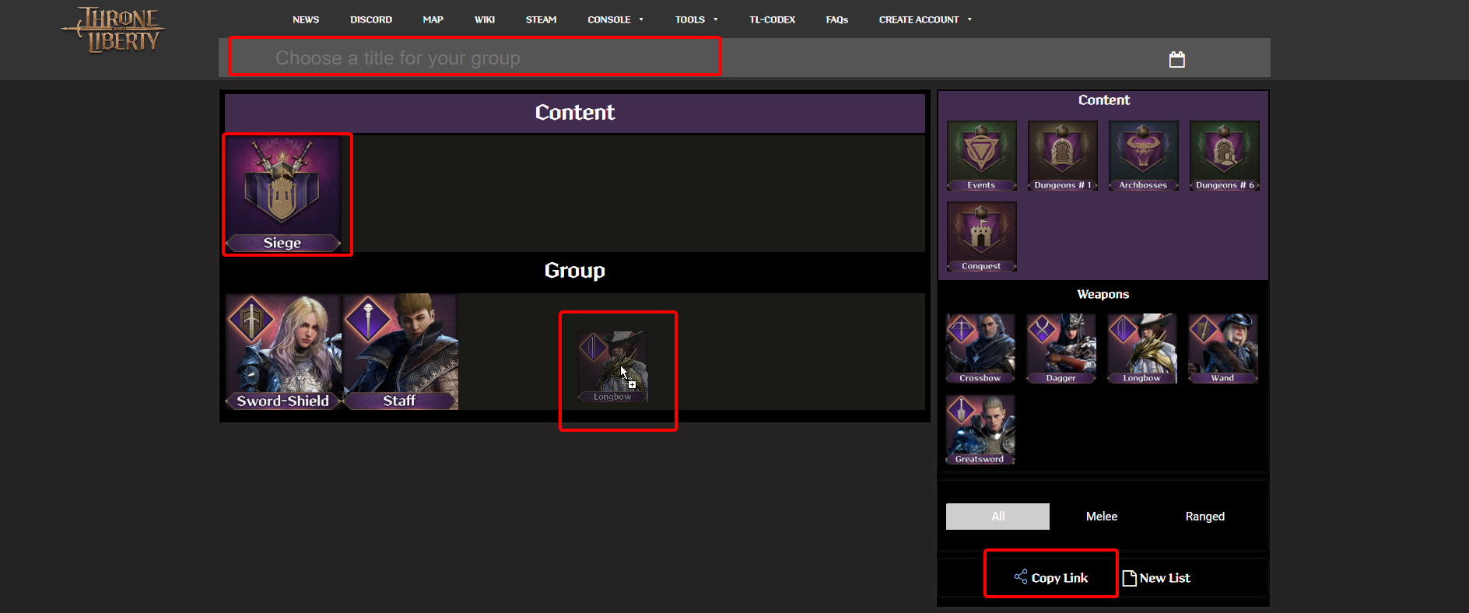Open the TL-CODEX link

pyautogui.click(x=773, y=19)
